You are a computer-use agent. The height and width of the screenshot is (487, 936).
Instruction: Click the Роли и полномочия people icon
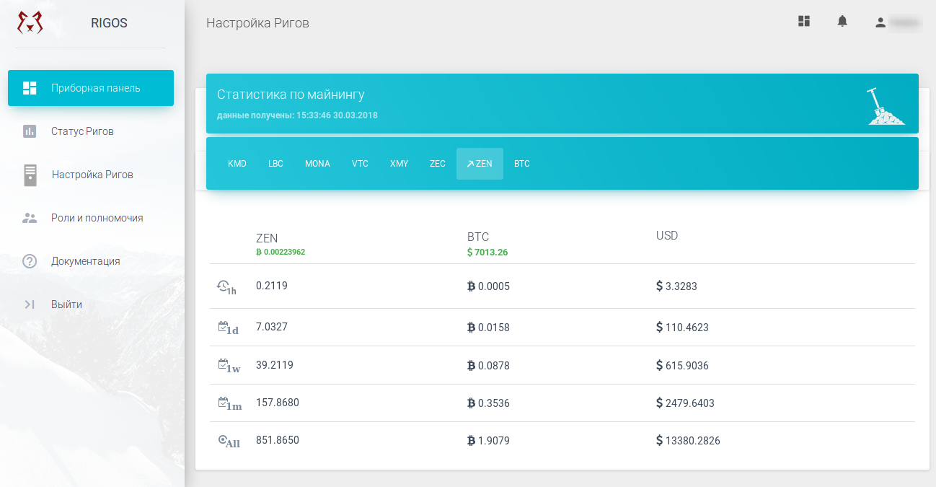(x=30, y=218)
